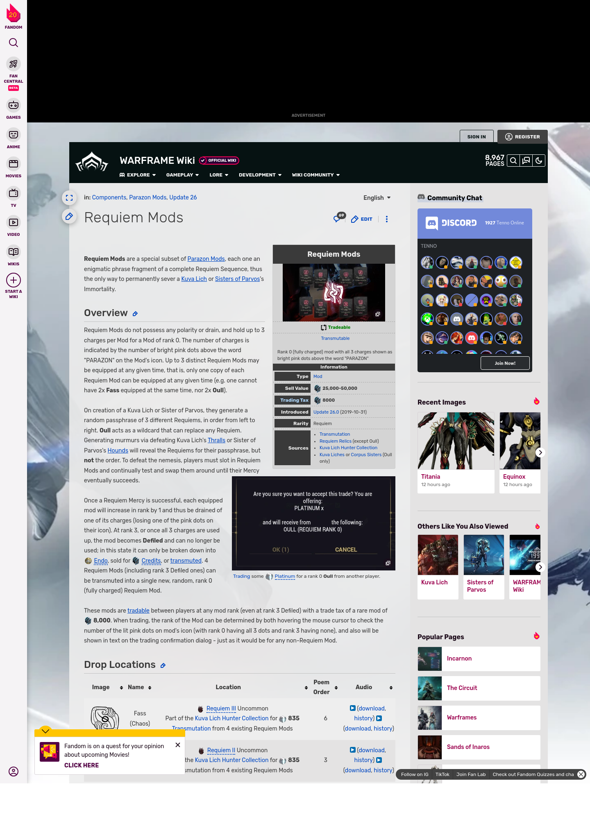Viewport: 590px width, 819px height.
Task: Open the three-dot more actions menu
Action: [x=386, y=219]
